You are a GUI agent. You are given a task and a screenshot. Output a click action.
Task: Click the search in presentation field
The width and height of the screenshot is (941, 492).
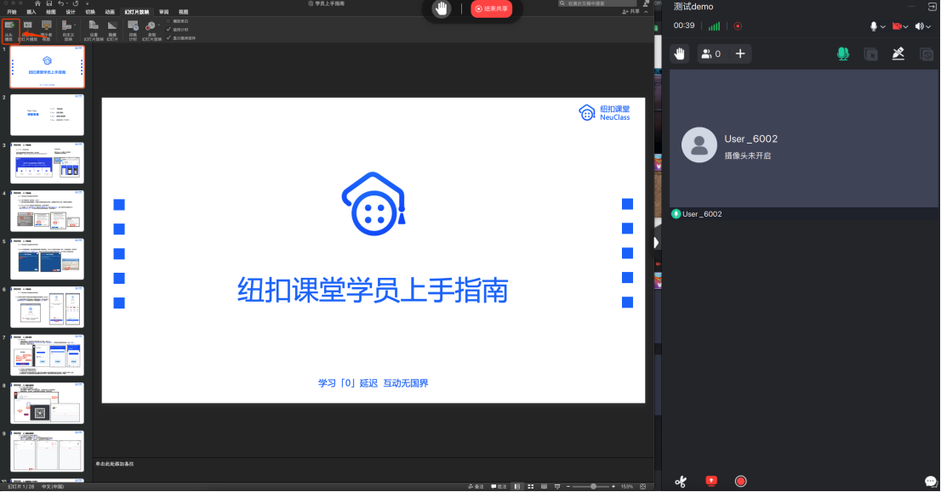596,3
